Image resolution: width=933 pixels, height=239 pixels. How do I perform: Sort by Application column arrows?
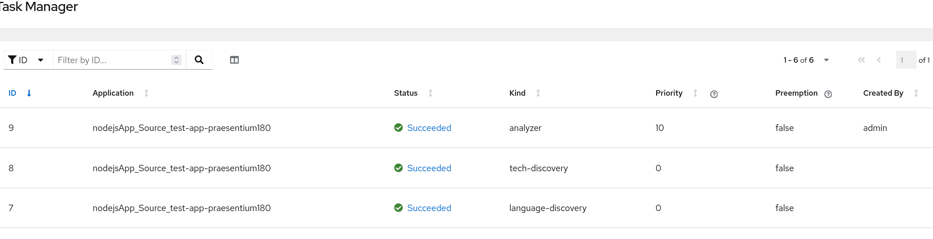(x=146, y=93)
